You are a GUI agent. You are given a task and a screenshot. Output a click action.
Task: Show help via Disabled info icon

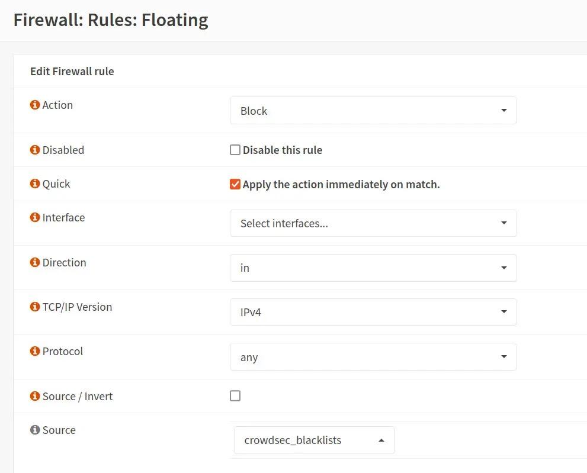tap(35, 150)
